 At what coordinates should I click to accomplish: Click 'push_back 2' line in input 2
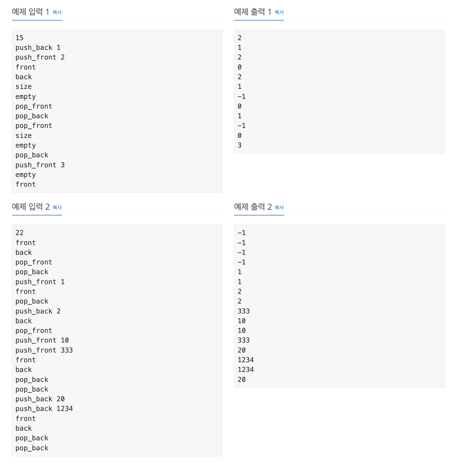tap(38, 311)
